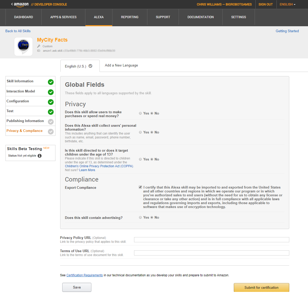Click Submit for certification button

pos(261,287)
